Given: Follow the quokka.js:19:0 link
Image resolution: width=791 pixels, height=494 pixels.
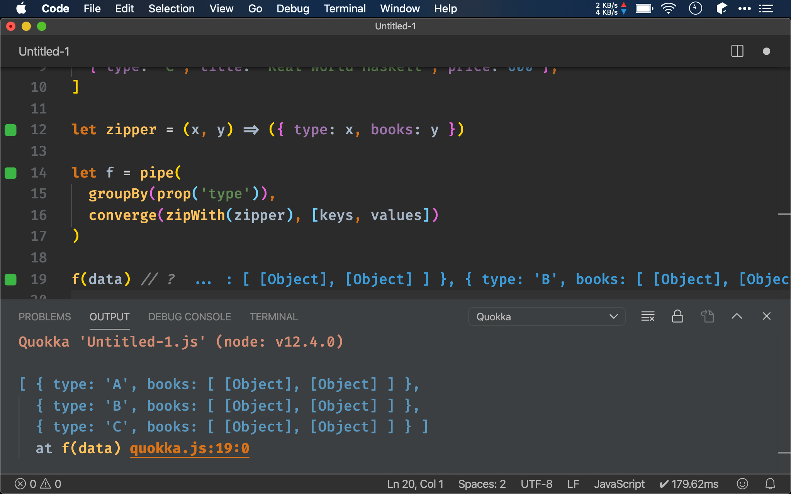Looking at the screenshot, I should coord(190,448).
